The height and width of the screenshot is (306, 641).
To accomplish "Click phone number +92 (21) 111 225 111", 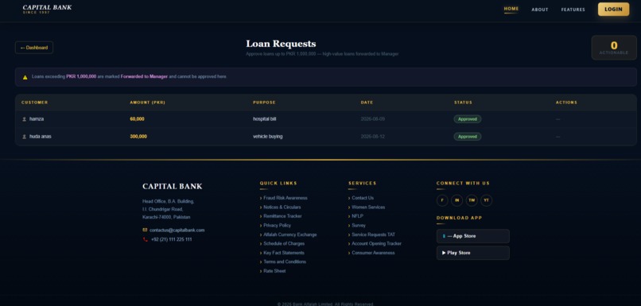I will coord(171,239).
